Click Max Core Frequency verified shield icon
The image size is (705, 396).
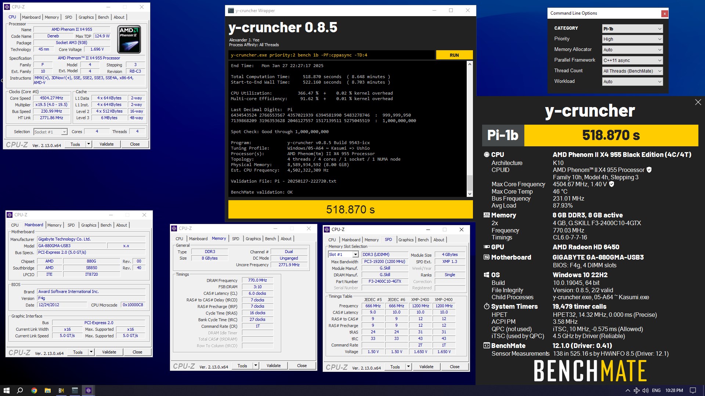coord(611,184)
